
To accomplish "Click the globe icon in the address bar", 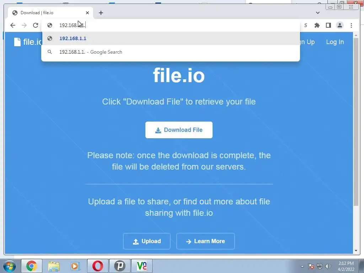I will click(x=50, y=25).
